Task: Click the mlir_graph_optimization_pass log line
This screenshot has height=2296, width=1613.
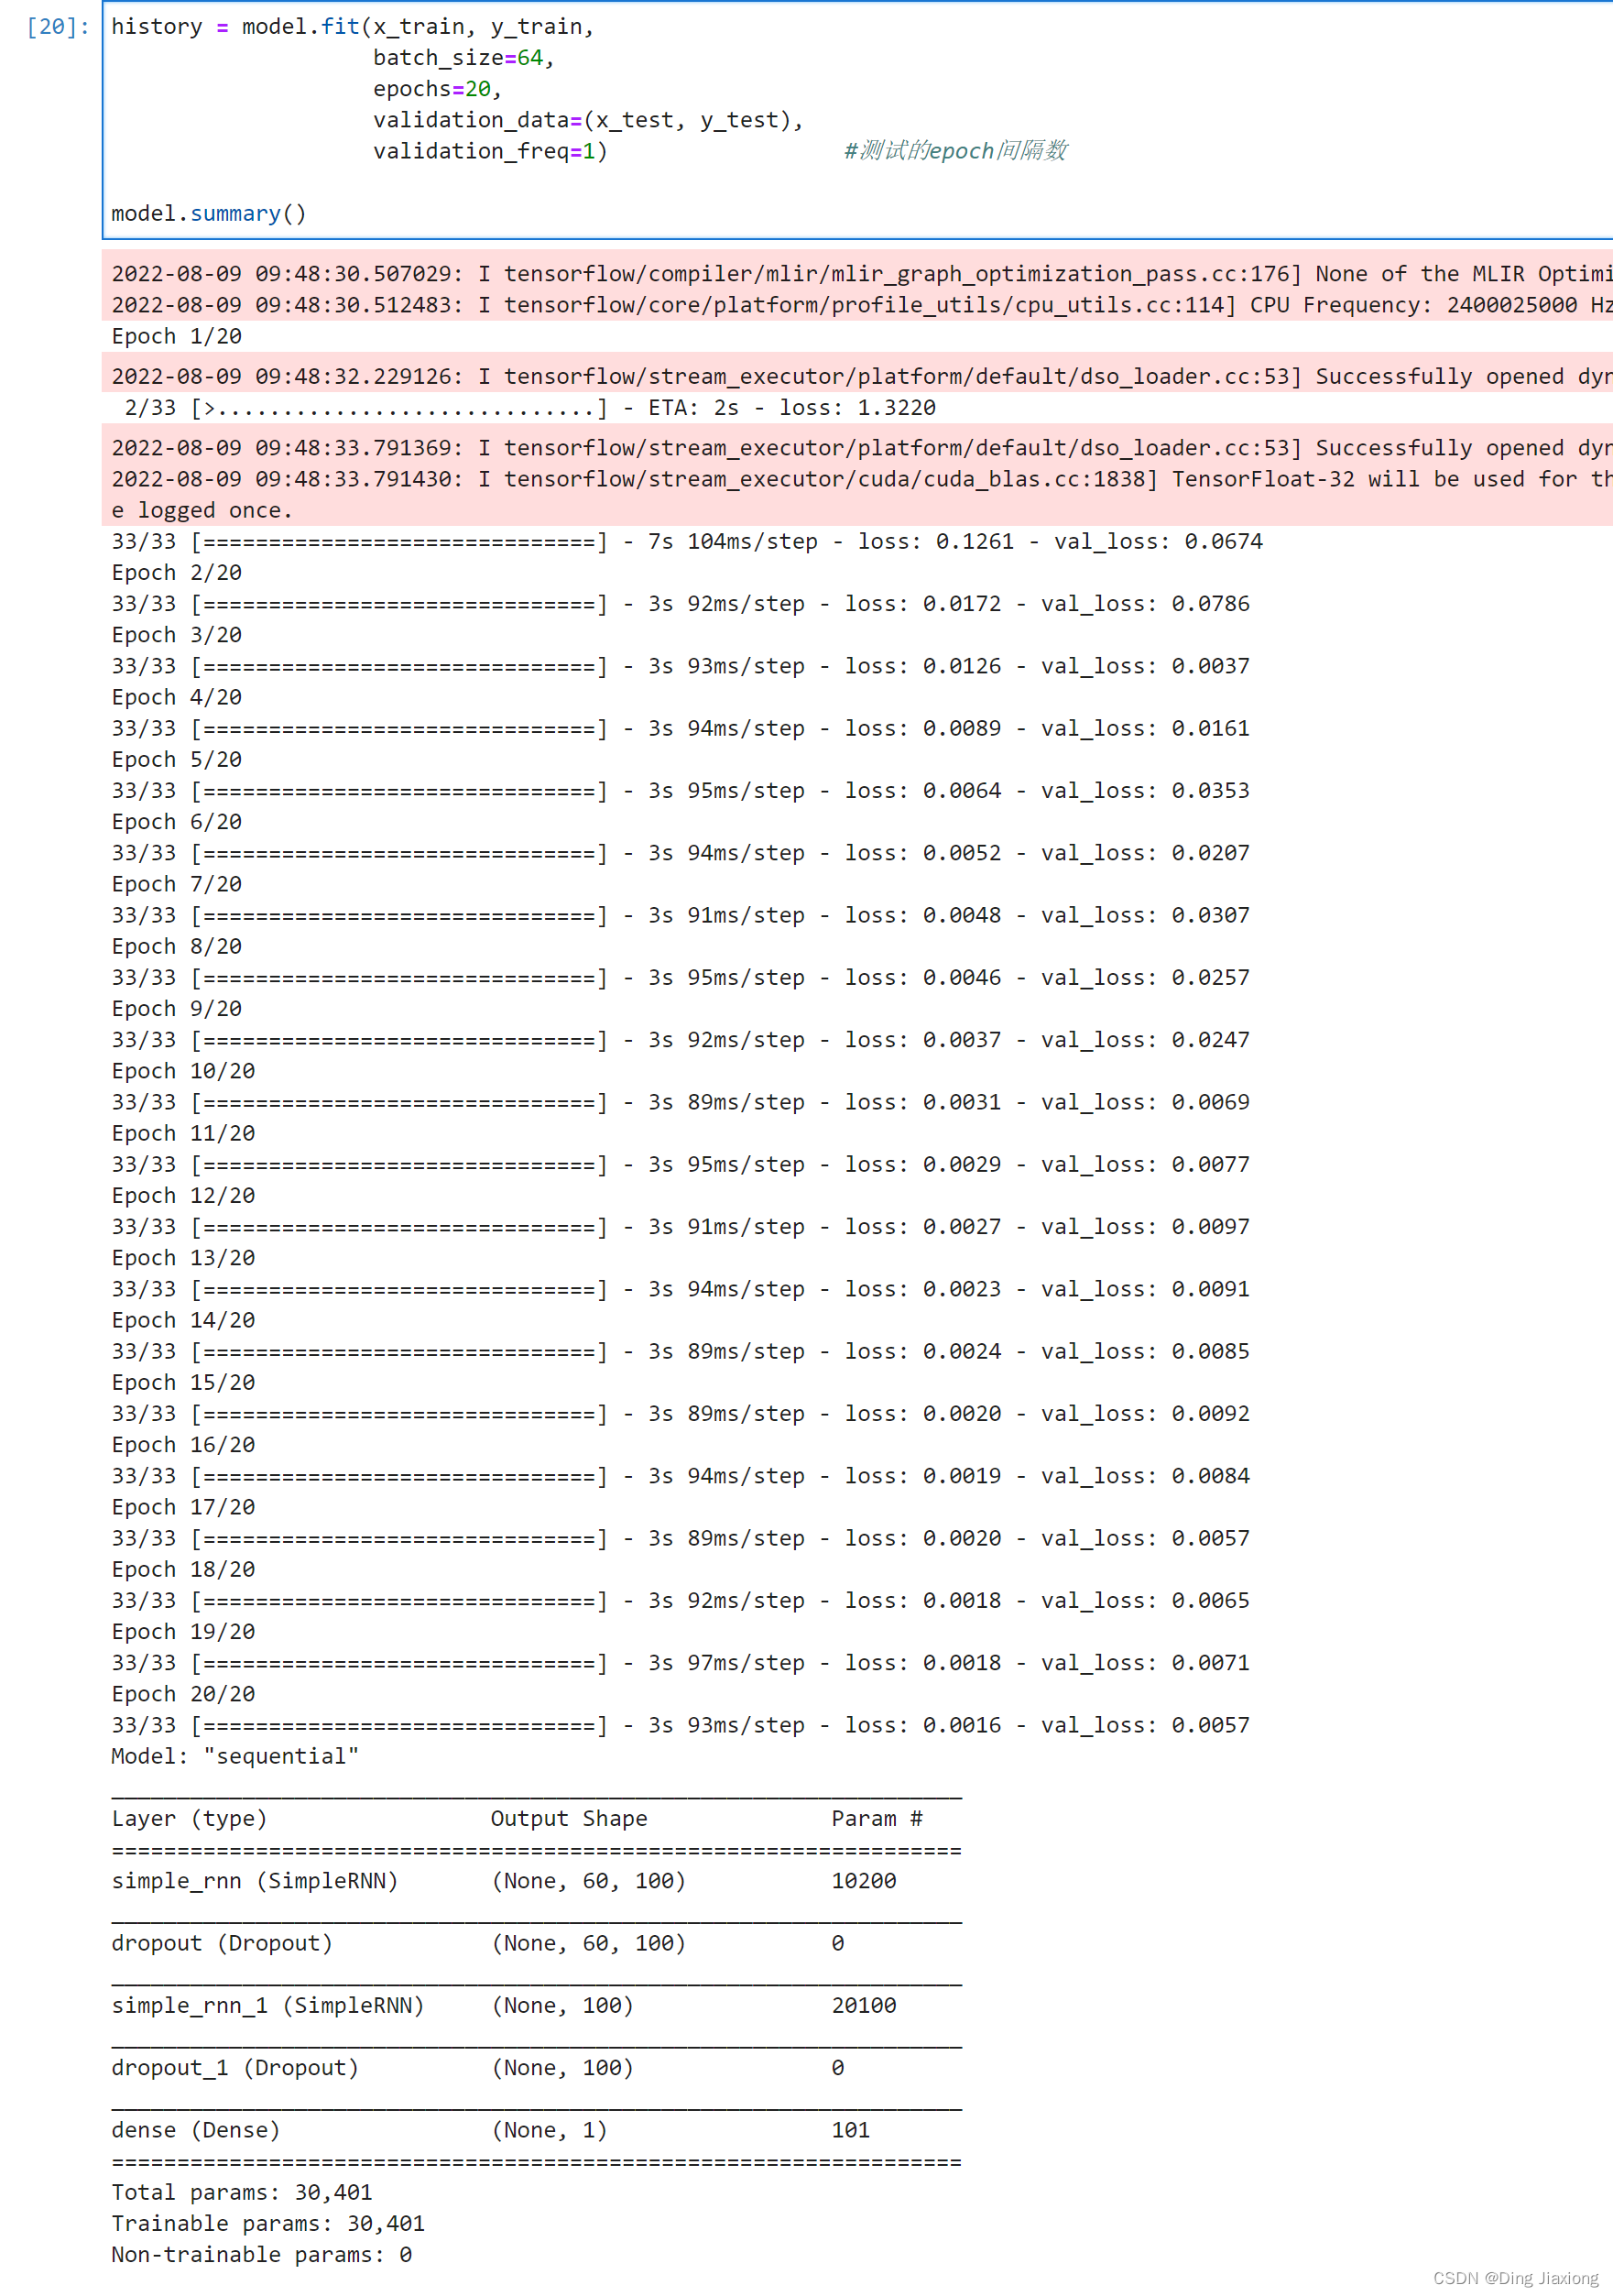Action: [x=861, y=274]
